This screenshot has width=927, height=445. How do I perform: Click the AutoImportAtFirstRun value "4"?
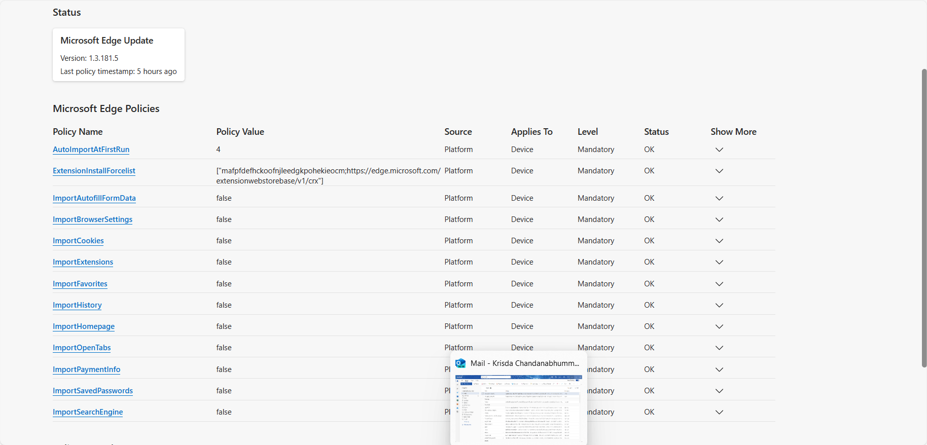219,150
